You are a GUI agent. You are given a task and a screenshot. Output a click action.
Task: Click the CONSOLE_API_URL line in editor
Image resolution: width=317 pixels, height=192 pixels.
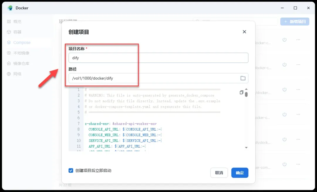[x=125, y=129]
